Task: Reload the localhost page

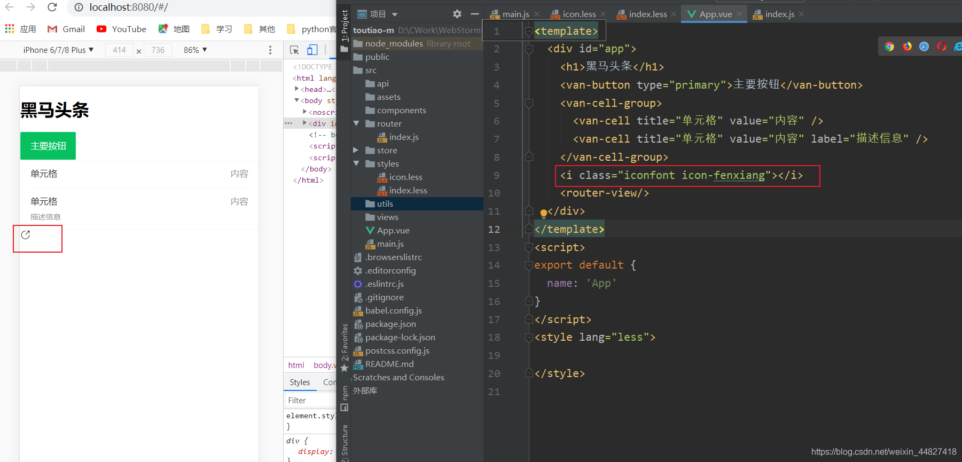Action: pos(52,7)
